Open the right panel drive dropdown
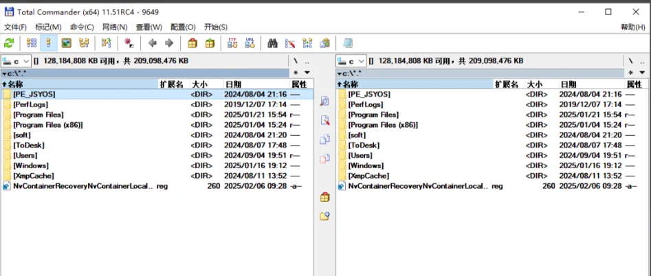The width and height of the screenshot is (651, 276). (351, 61)
